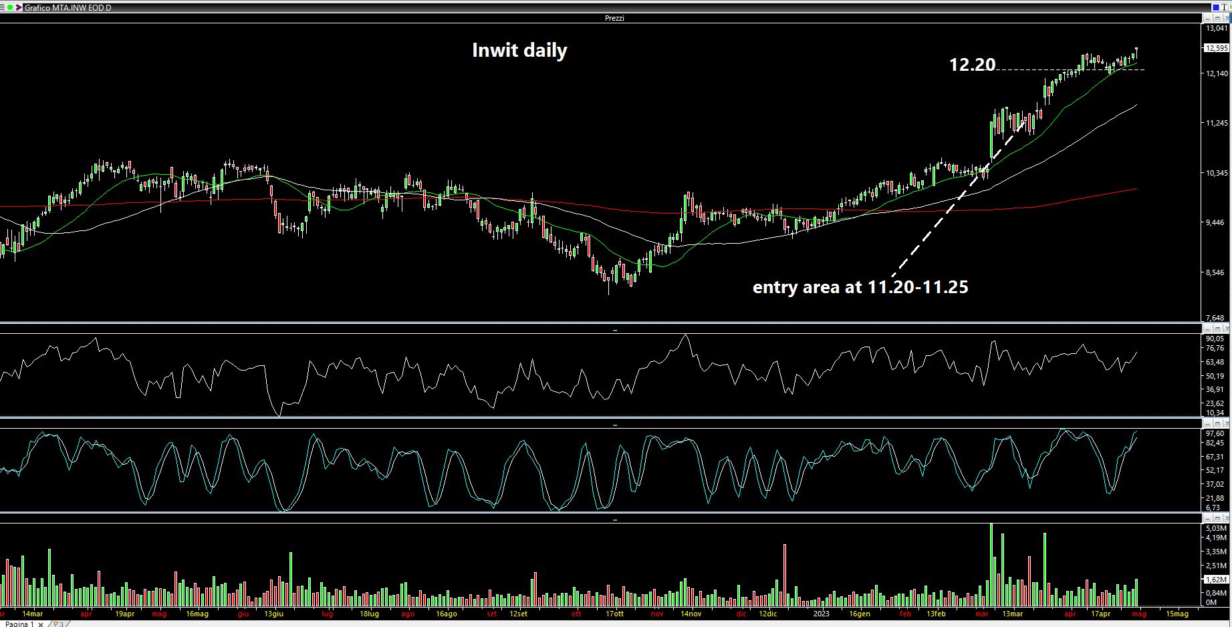Click the 17apr date on time axis
Image resolution: width=1232 pixels, height=627 pixels.
[1100, 614]
